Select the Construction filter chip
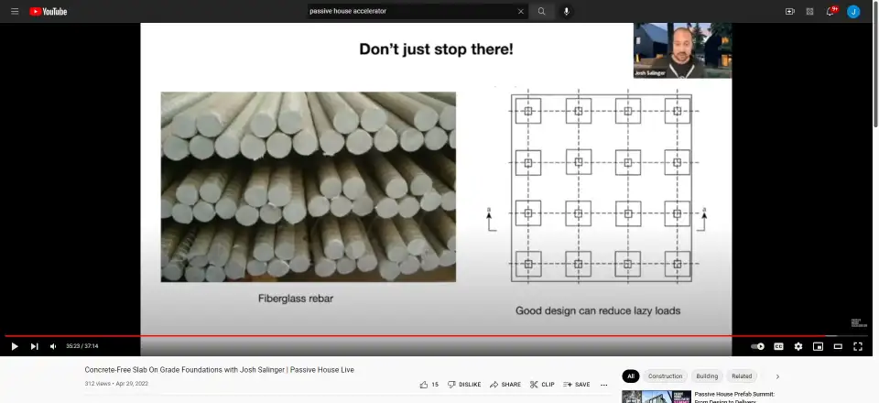This screenshot has width=879, height=403. coord(665,376)
